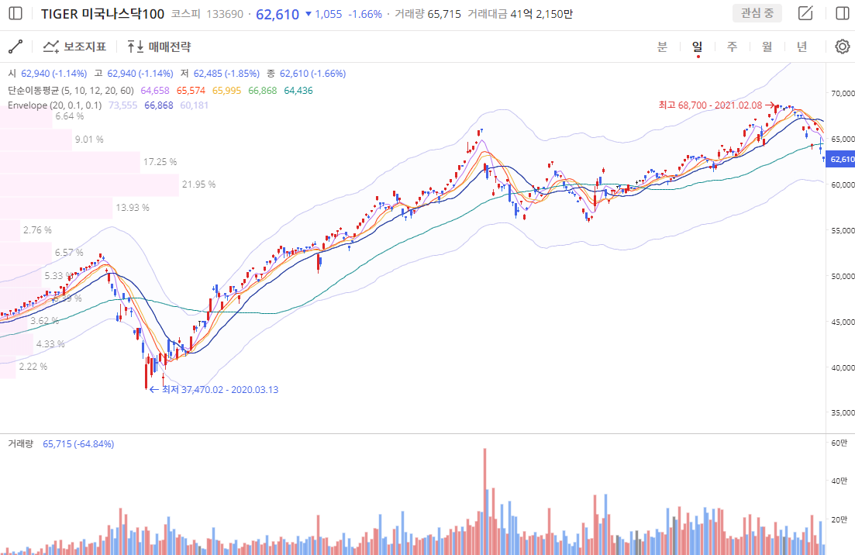Click the 60-day MA value 64,436
Image resolution: width=855 pixels, height=555 pixels.
[x=298, y=91]
